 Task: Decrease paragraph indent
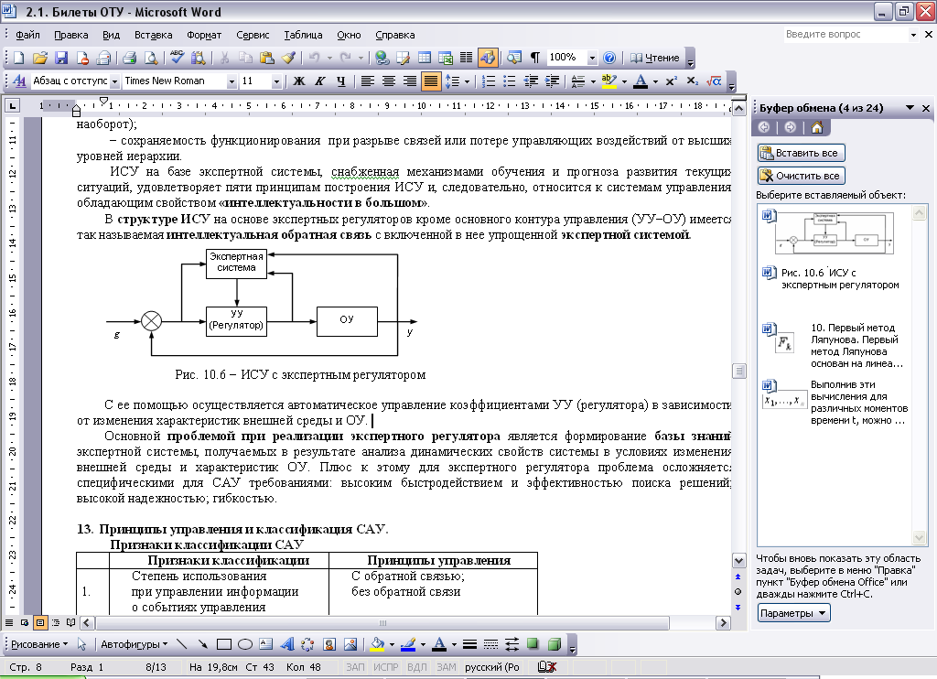pos(531,81)
